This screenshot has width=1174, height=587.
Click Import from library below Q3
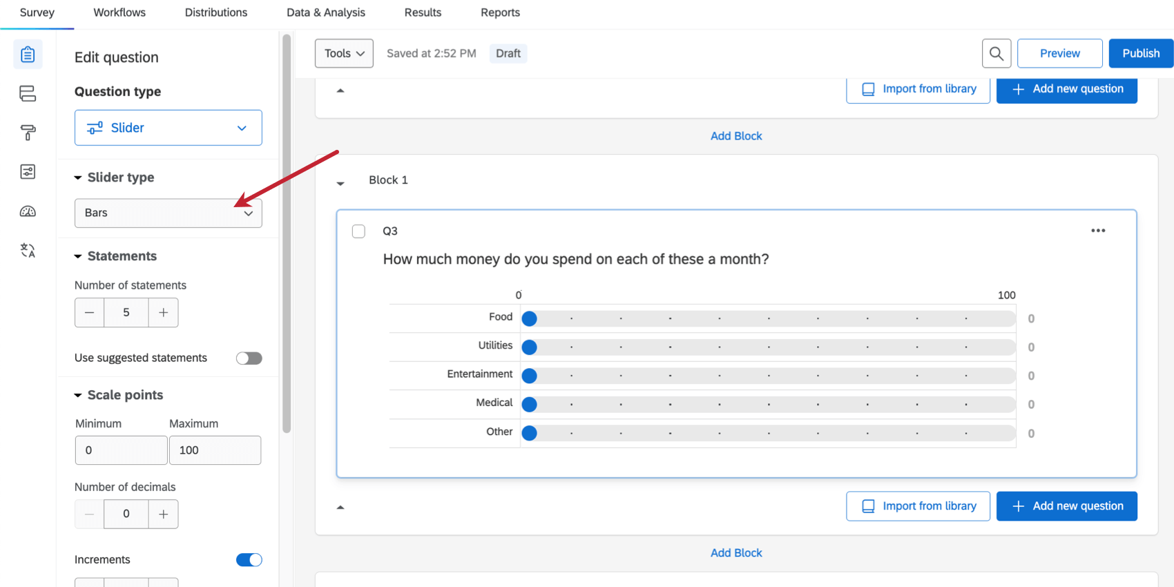click(918, 506)
